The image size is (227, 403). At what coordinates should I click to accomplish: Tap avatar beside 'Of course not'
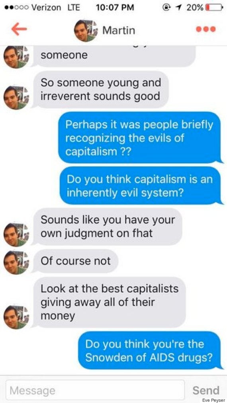tap(16, 262)
